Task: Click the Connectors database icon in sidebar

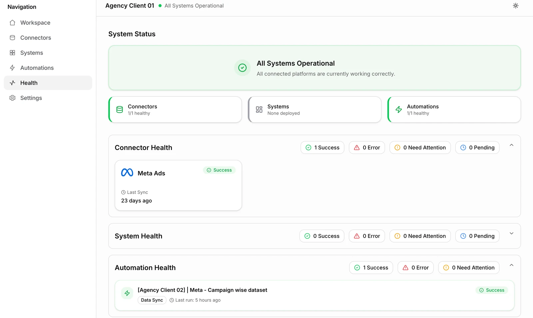Action: tap(12, 38)
